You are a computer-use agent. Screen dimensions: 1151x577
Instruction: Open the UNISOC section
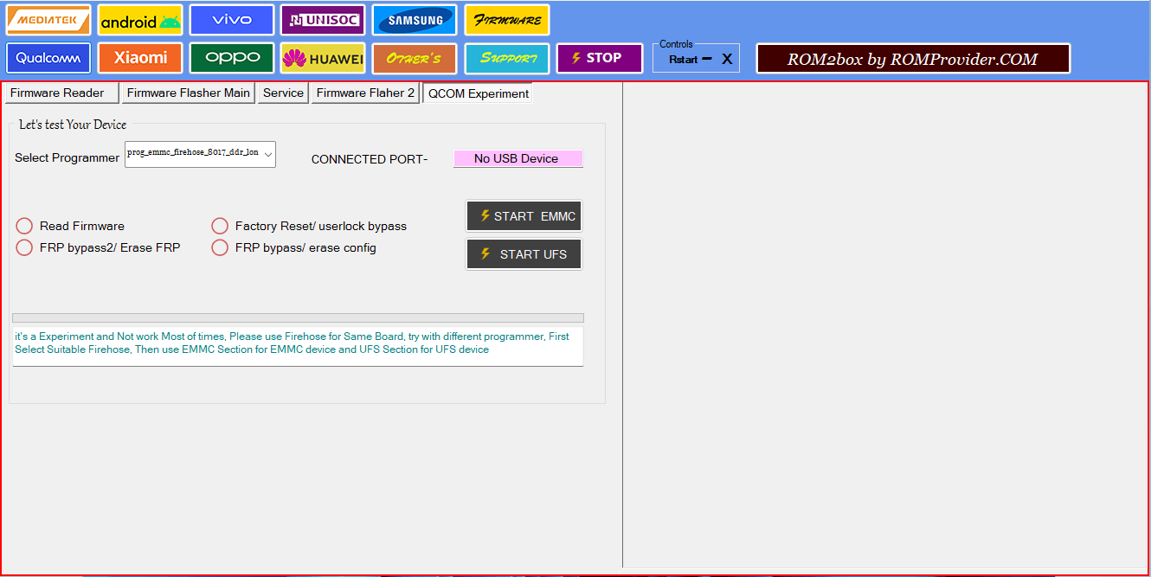tap(322, 19)
